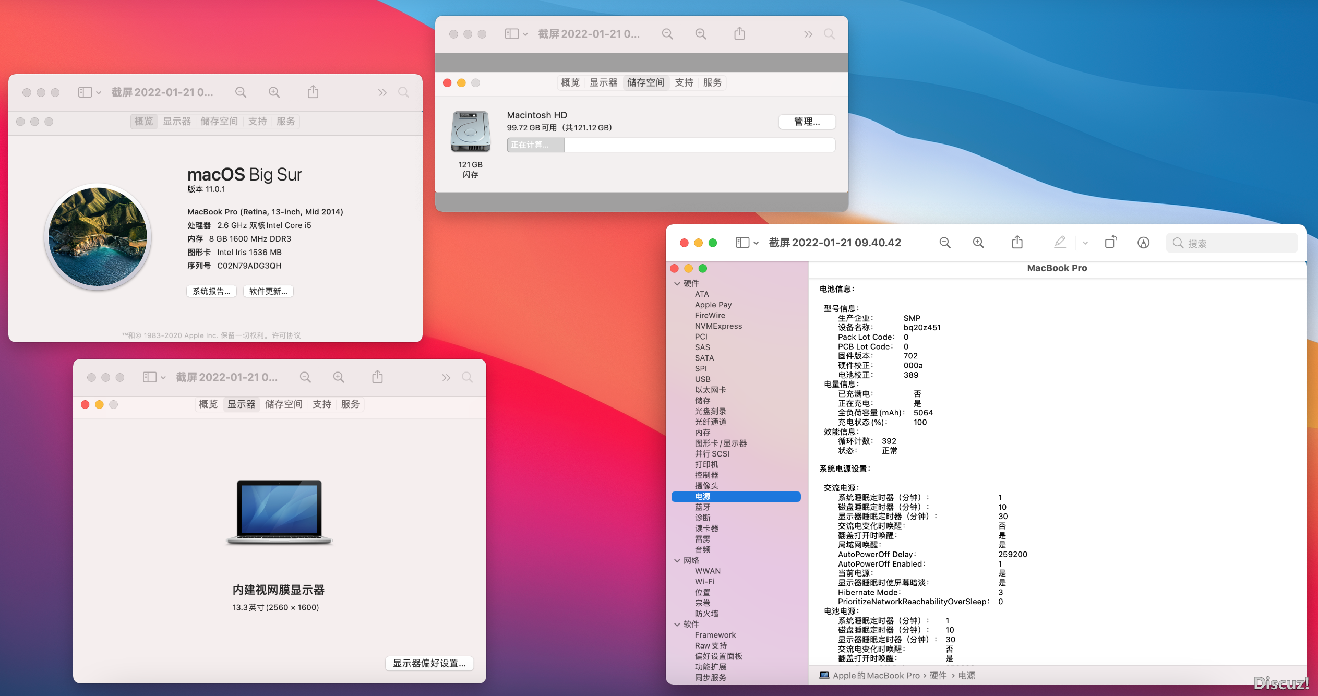Open the Markup pen options chevron
The image size is (1318, 696).
(1085, 243)
